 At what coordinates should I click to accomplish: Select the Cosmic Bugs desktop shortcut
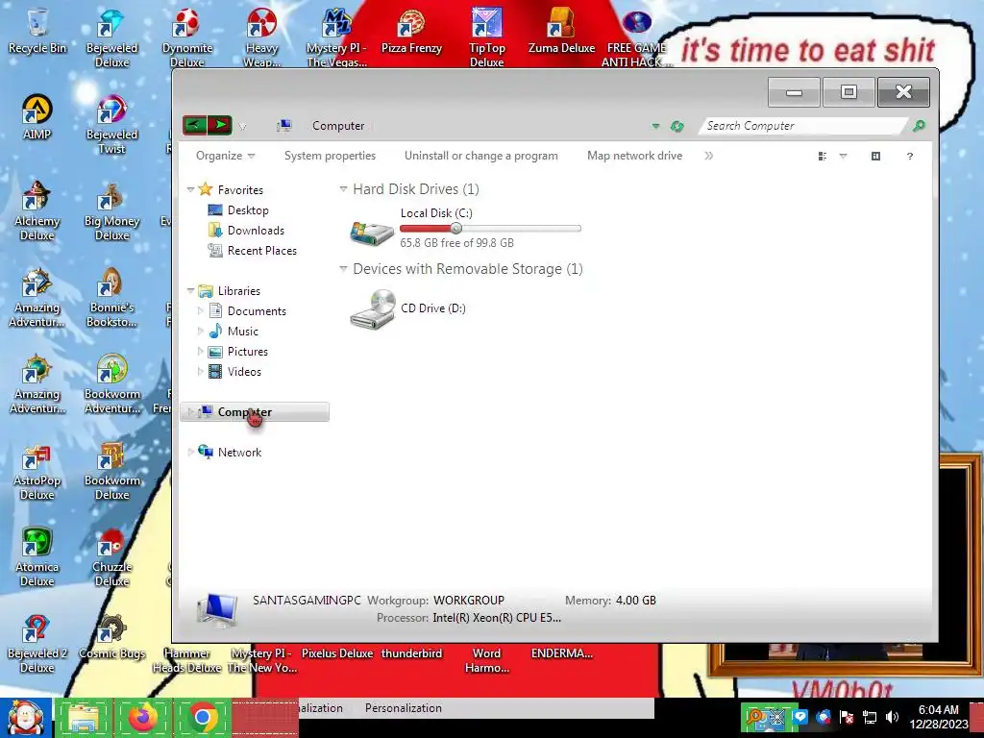(x=111, y=637)
